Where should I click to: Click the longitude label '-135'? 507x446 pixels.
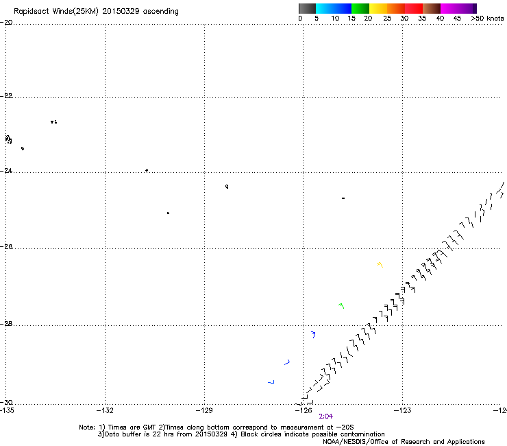tap(7, 410)
